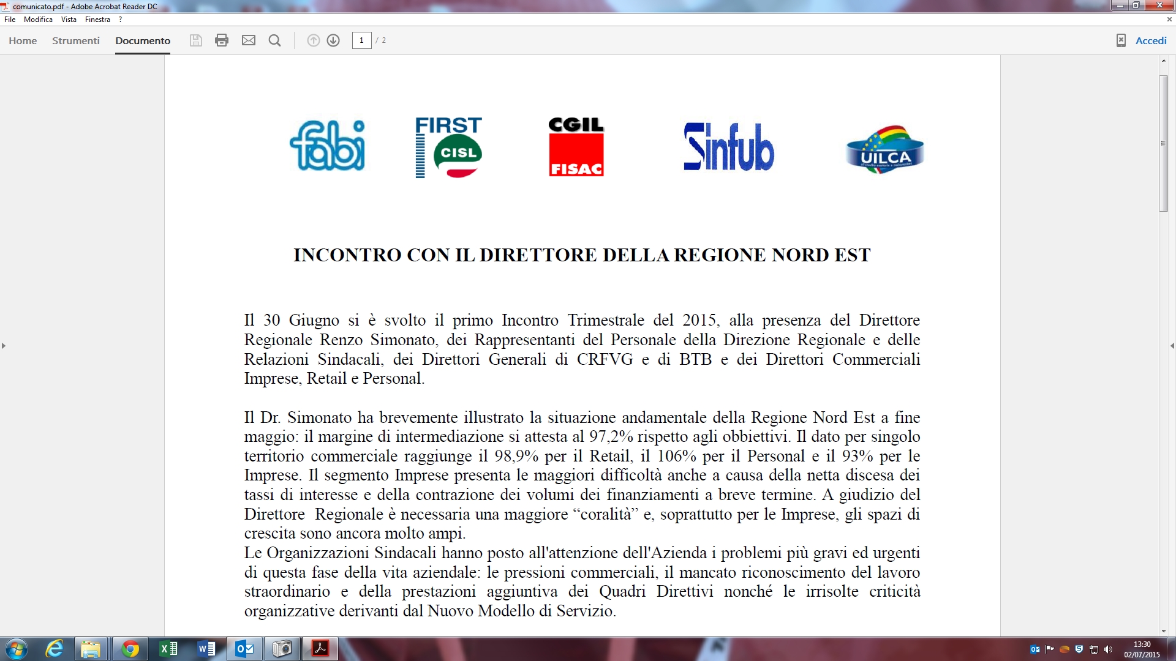The width and height of the screenshot is (1176, 661).
Task: Click the scrollbar down arrow
Action: [1163, 631]
